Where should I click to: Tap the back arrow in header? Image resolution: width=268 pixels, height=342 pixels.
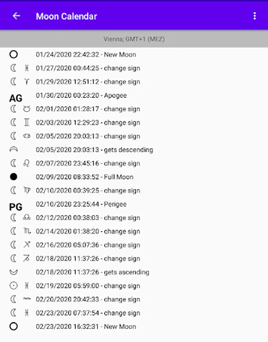click(x=16, y=16)
